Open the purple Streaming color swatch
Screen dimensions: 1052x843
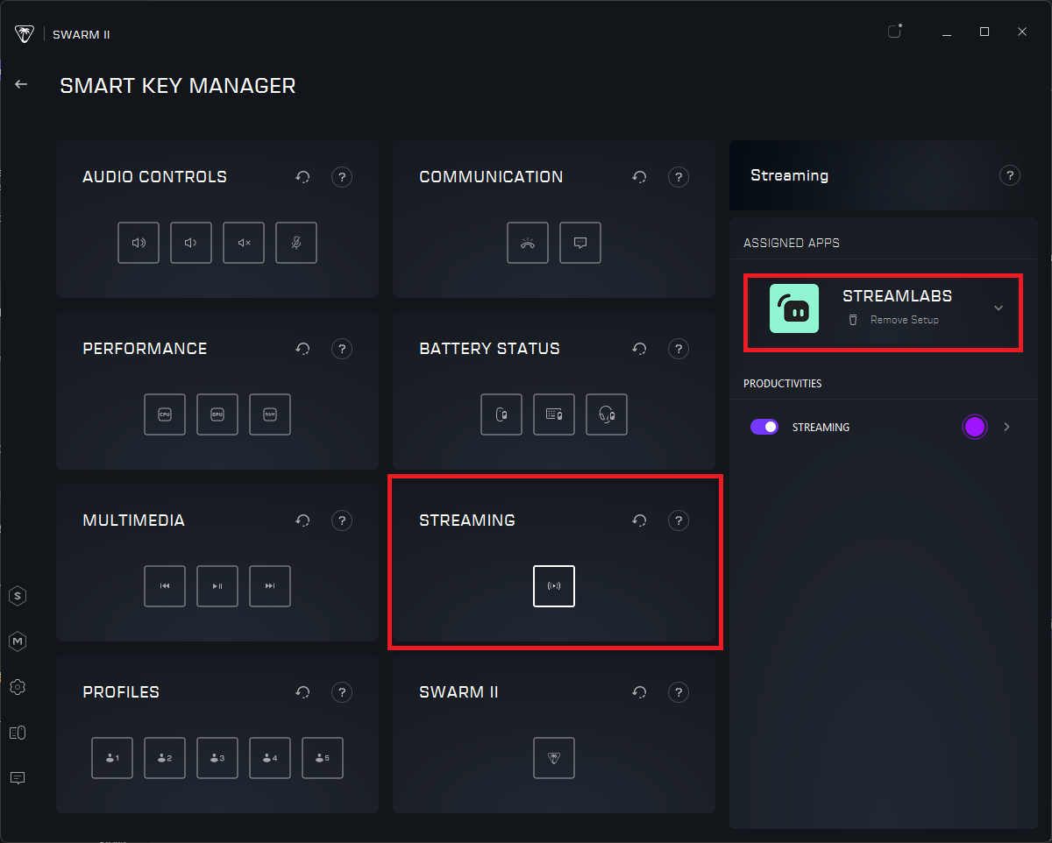pos(975,427)
